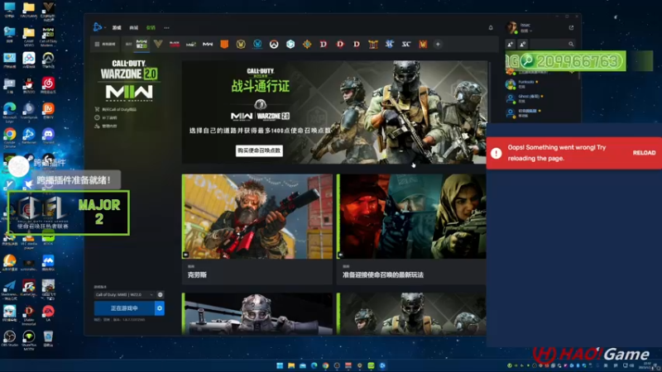
Task: Click the round icon beside the version dropdown
Action: pyautogui.click(x=160, y=294)
